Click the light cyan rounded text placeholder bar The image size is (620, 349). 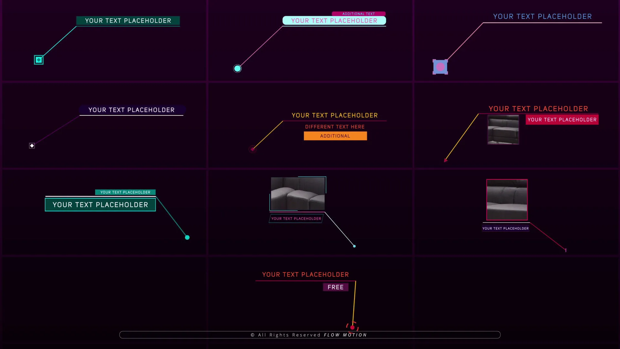click(334, 21)
